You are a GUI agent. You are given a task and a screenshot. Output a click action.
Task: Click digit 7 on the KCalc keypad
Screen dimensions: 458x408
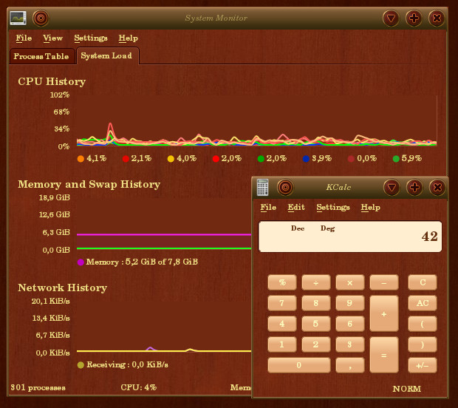(282, 303)
